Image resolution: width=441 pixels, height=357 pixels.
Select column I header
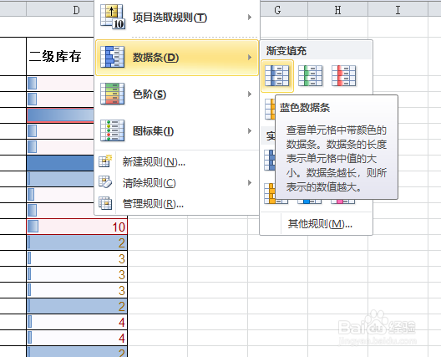(x=398, y=10)
